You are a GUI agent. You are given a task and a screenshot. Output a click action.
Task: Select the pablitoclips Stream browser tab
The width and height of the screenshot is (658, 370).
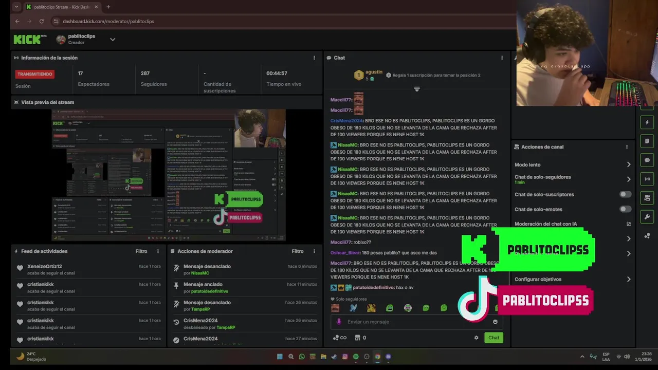(62, 7)
